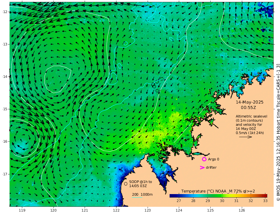This screenshot has width=280, height=216.
Task: Click the magenta drifter arrow symbol
Action: [202, 167]
